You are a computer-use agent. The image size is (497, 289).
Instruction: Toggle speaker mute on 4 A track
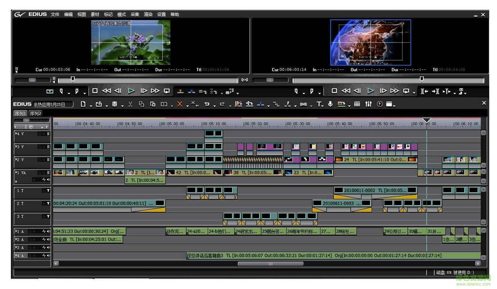click(x=49, y=256)
